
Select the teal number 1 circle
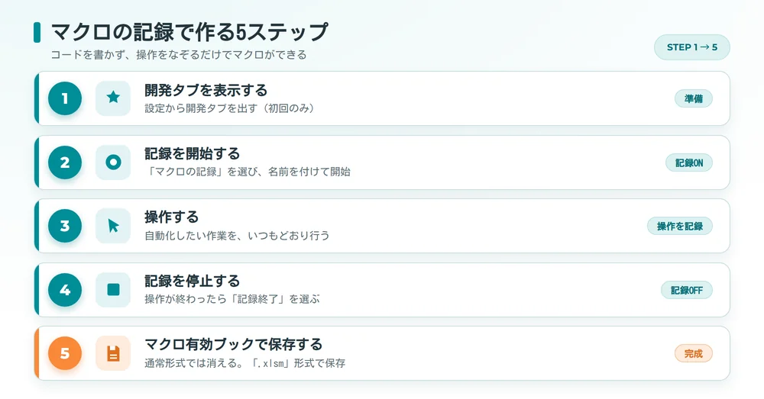point(65,98)
